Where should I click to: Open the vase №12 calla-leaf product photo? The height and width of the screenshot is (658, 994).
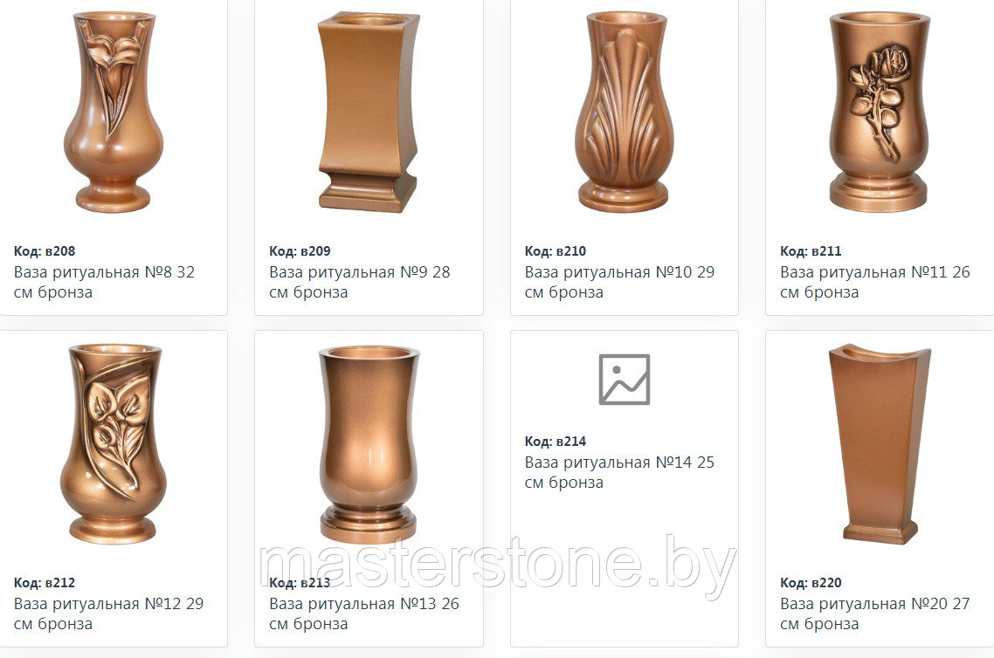click(114, 444)
